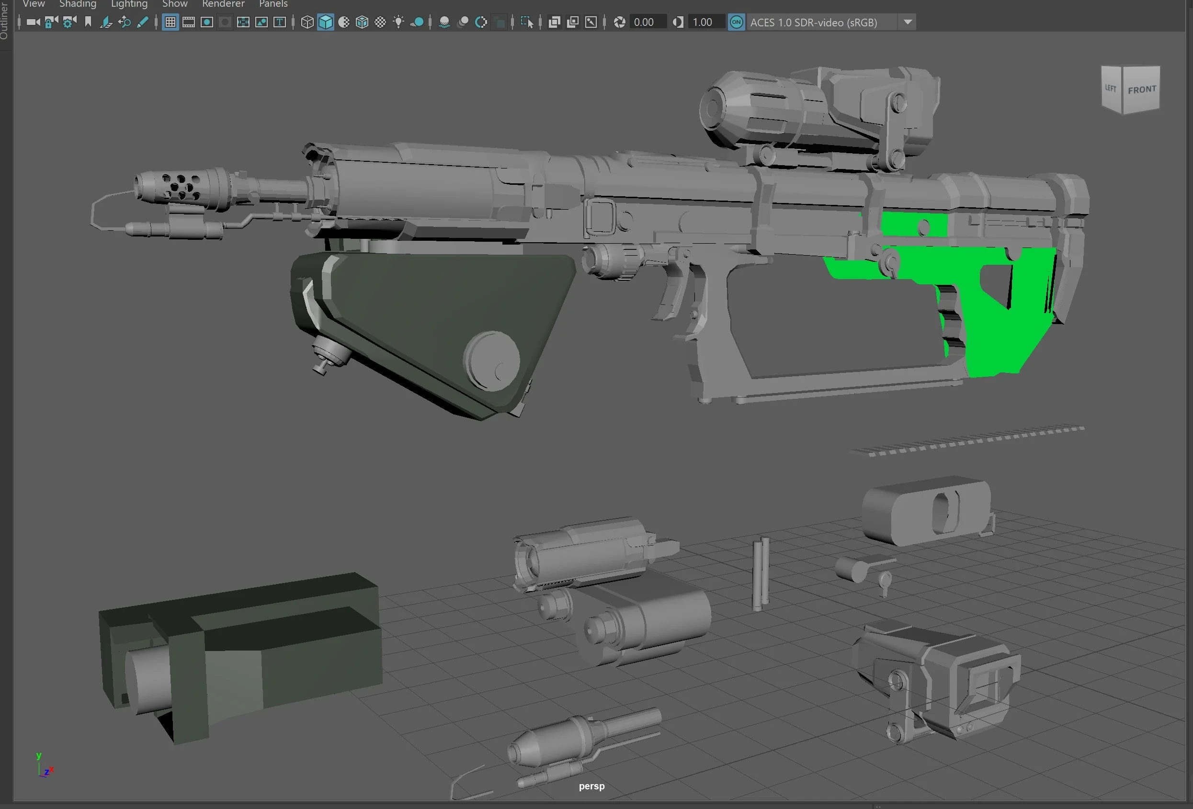The image size is (1193, 809).
Task: Open the Lighting panel menu
Action: [x=129, y=4]
